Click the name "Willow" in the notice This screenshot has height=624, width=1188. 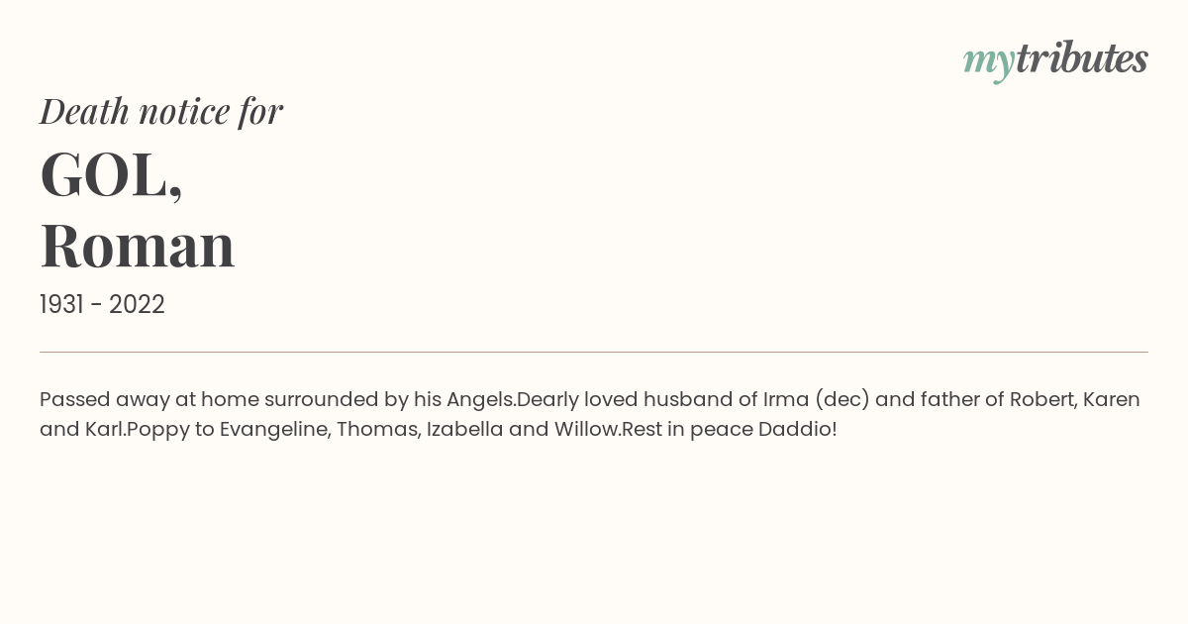pos(585,430)
